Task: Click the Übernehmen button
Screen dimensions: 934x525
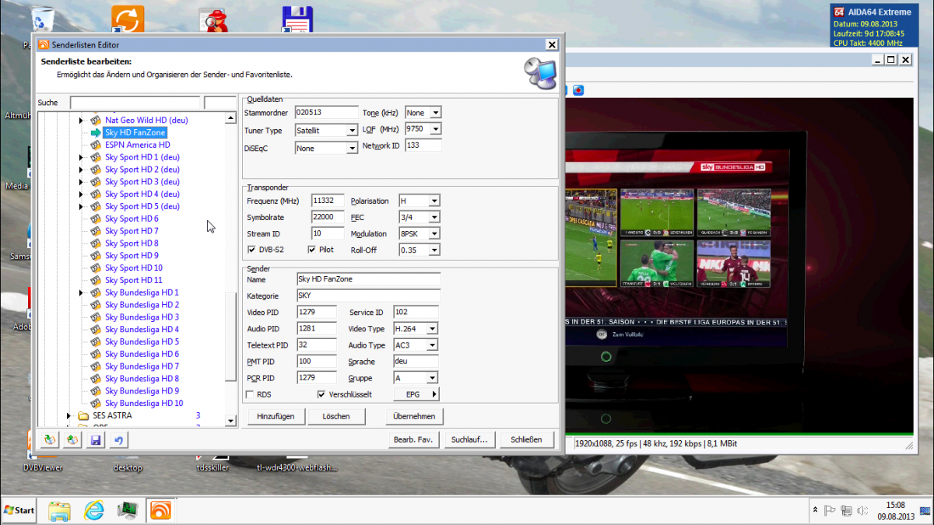Action: pos(413,416)
